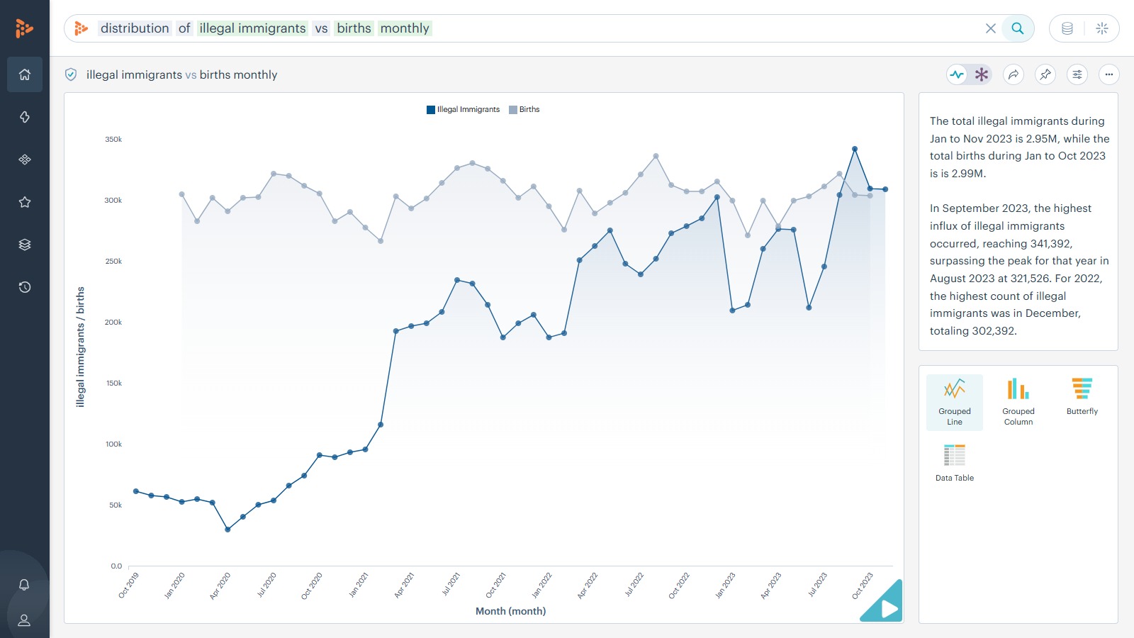Pin this chart to a board
The image size is (1134, 638).
pyautogui.click(x=1045, y=74)
